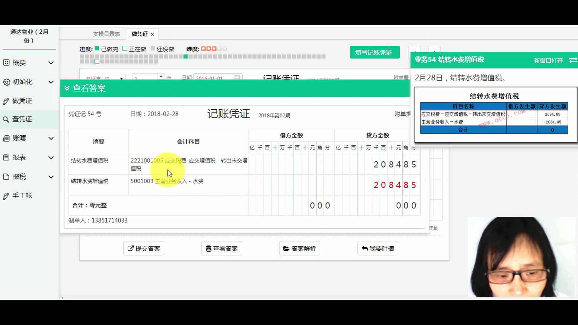
Task: Click the 填写记账凭证 button
Action: [x=374, y=52]
